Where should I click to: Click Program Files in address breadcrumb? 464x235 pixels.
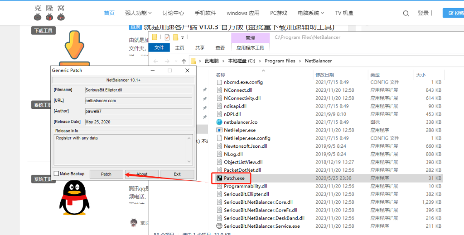pyautogui.click(x=280, y=61)
